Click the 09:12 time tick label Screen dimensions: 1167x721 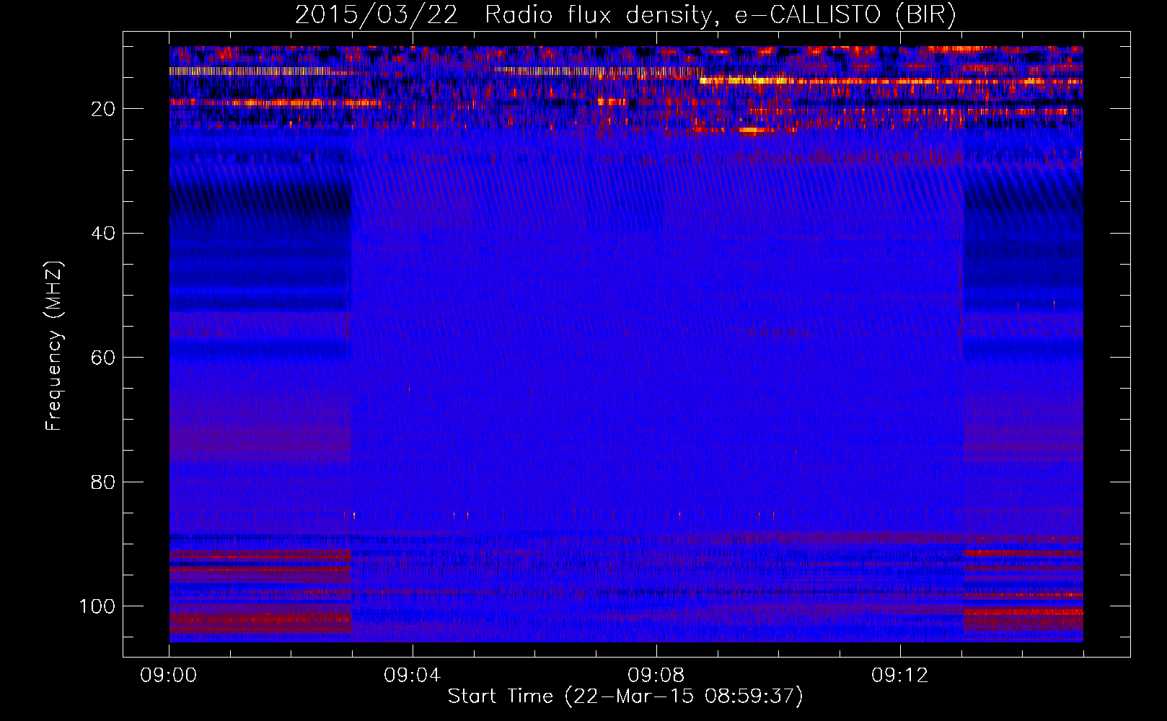(x=899, y=676)
